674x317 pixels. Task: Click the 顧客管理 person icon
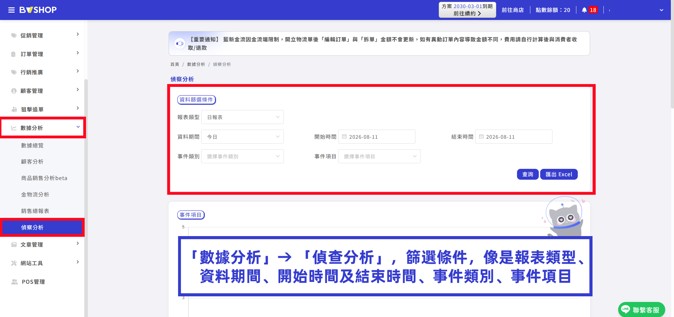[14, 91]
